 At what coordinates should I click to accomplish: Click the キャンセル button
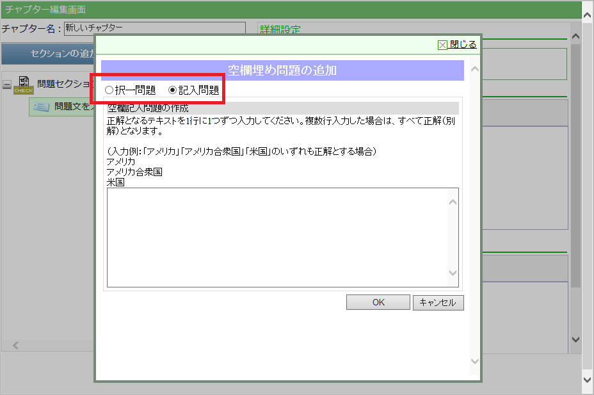(x=438, y=303)
